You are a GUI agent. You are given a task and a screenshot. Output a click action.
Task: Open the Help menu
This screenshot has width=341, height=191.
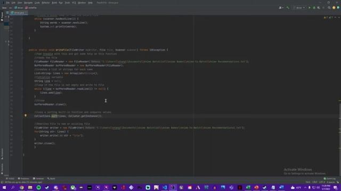(x=90, y=3)
